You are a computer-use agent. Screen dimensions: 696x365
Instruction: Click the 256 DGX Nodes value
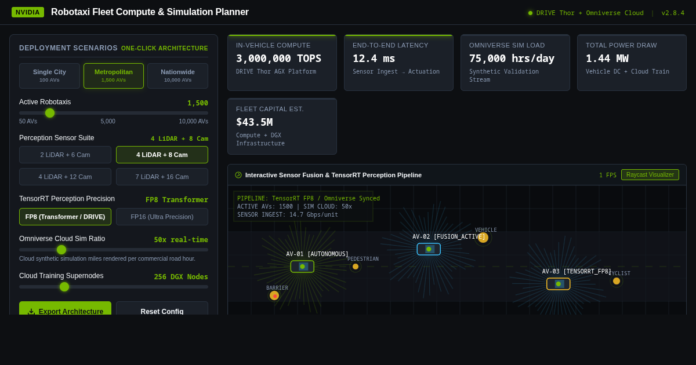pos(181,277)
